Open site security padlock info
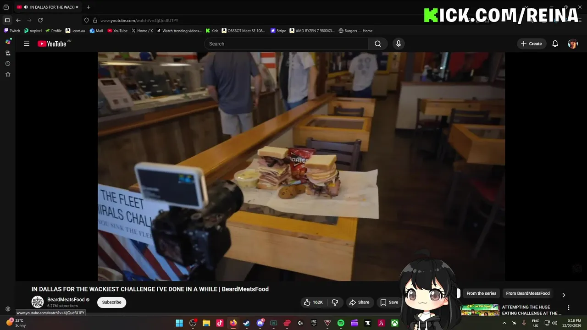Image resolution: width=587 pixels, height=330 pixels. (x=95, y=20)
